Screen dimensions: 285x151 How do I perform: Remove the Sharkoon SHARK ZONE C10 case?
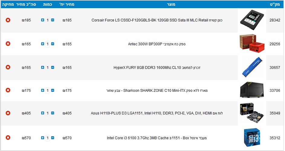tap(8, 90)
